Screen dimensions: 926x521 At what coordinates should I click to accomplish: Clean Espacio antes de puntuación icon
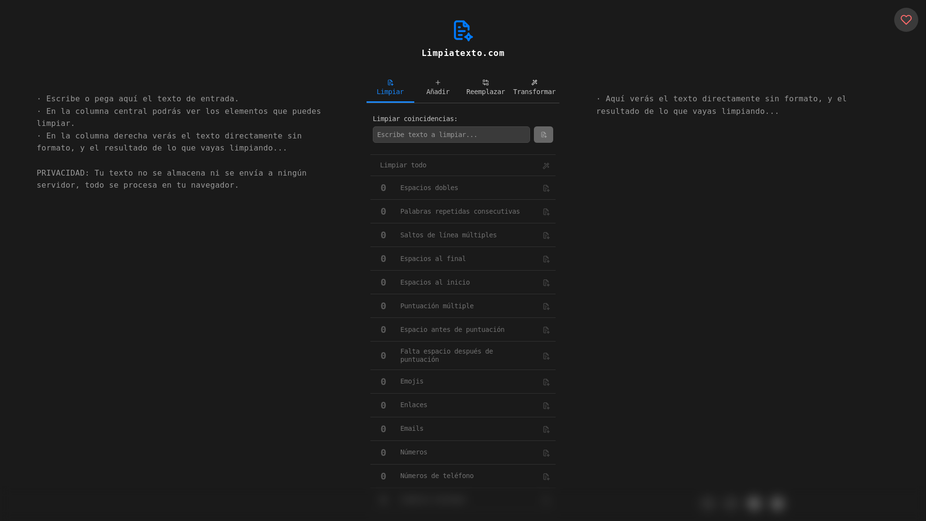pyautogui.click(x=546, y=330)
